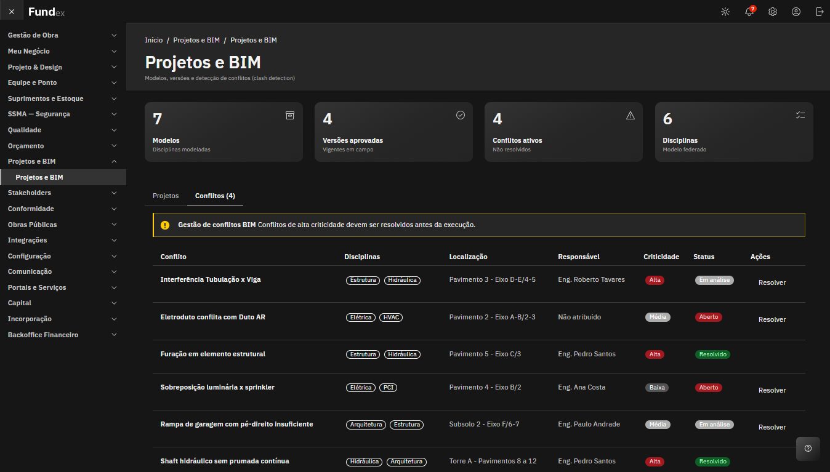Click the yellow alert icon in the BIM banner
830x472 pixels.
165,225
